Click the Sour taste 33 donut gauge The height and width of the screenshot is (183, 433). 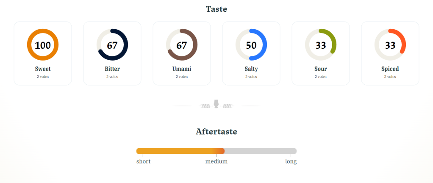pos(321,45)
